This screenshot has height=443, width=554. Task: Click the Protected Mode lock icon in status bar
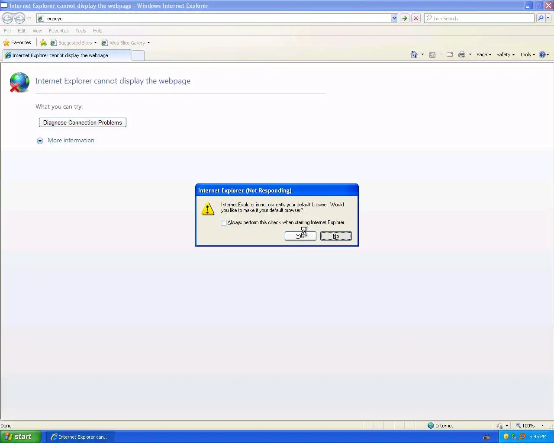499,426
